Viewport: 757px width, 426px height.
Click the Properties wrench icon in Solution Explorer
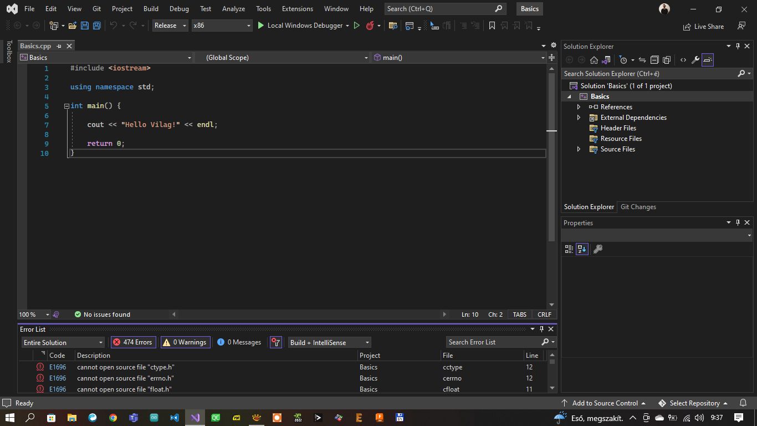[695, 59]
